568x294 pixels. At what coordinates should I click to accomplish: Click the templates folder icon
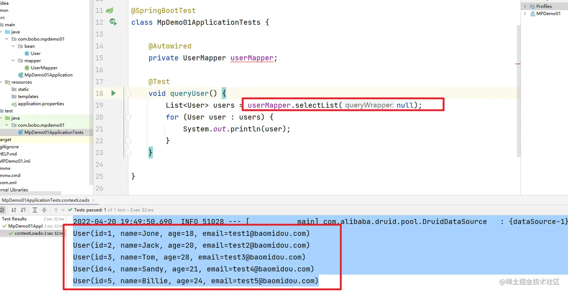point(14,96)
